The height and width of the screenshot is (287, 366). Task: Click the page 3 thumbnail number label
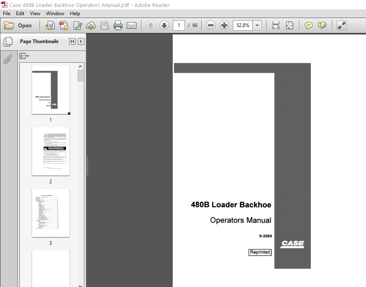point(51,243)
